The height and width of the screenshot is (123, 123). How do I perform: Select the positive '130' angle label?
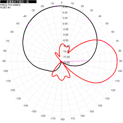(107, 99)
